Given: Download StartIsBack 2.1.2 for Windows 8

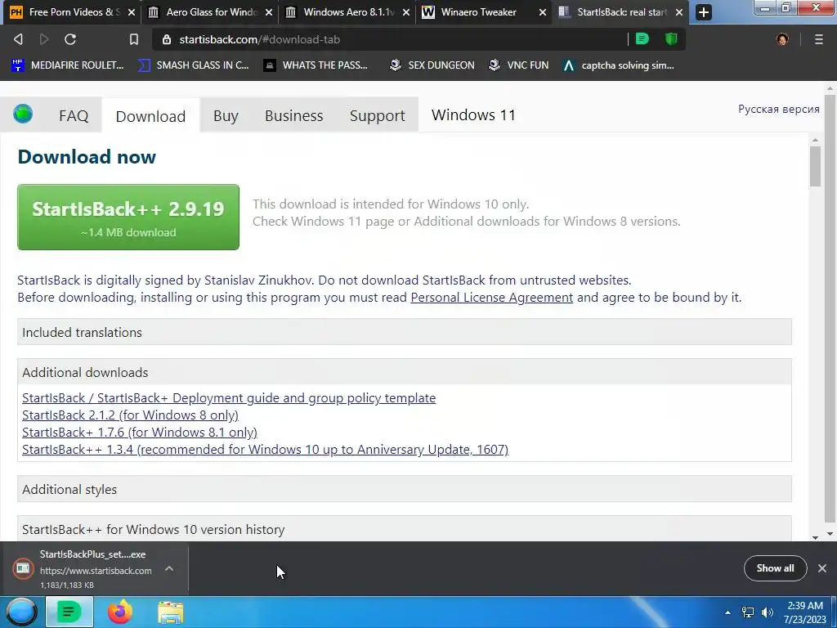Looking at the screenshot, I should tap(130, 415).
